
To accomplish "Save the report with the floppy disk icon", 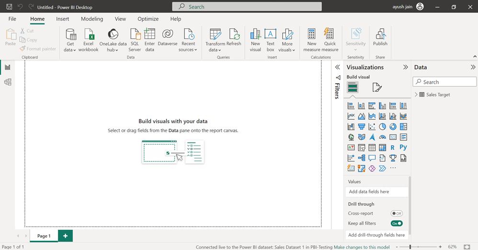I will (9, 7).
